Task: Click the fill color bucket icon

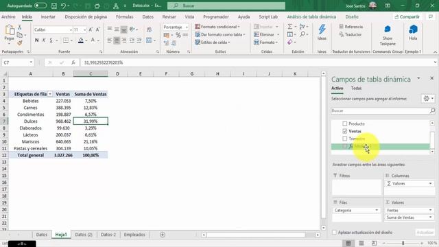Action: pos(81,40)
